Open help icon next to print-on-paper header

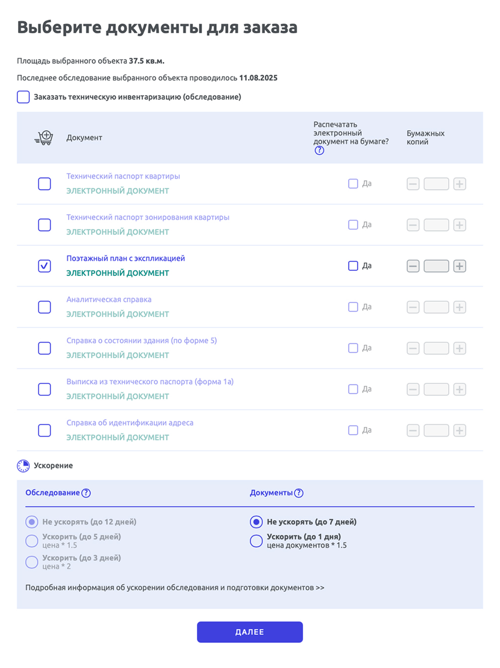coord(319,150)
